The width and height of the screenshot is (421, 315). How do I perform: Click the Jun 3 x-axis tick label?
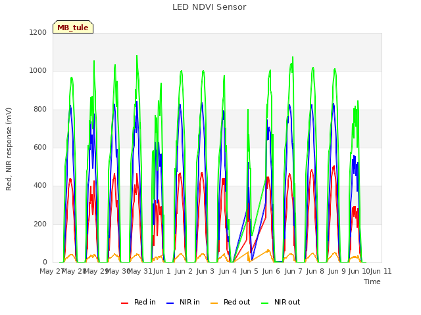[x=205, y=271]
